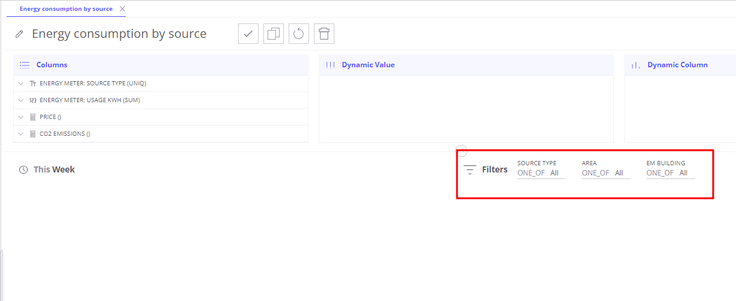Open the Source Type filter dropdown
Viewport: 736px width, 301px height.
(541, 173)
